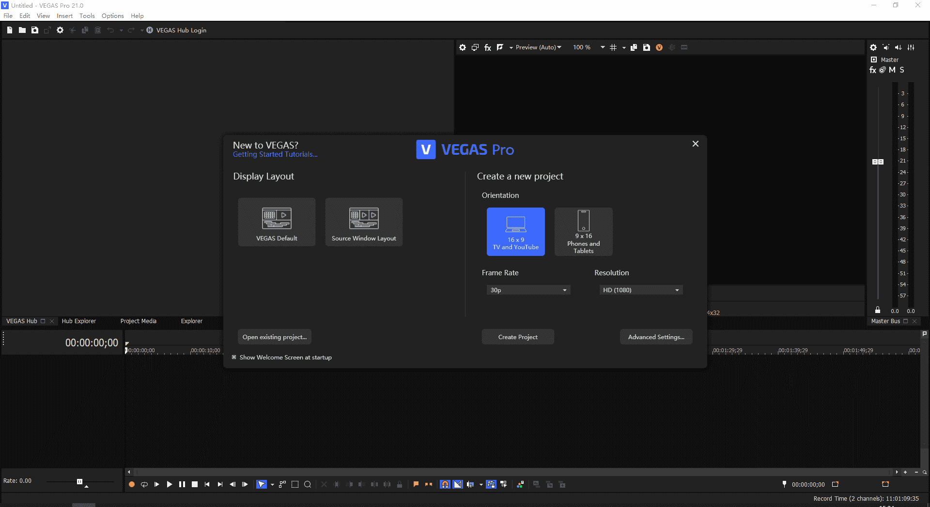Click the Insert Region orange icon
The image size is (930, 507).
tap(429, 484)
